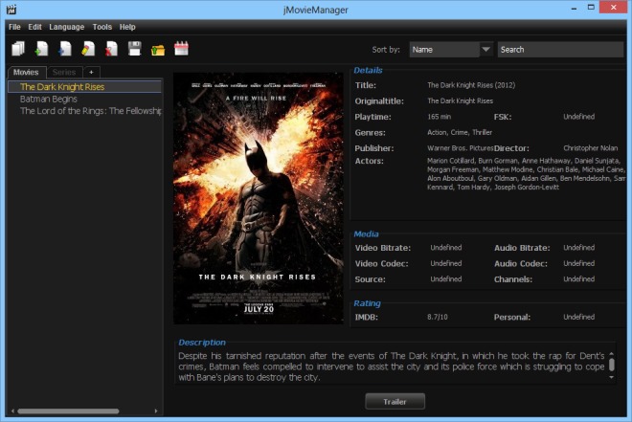Image resolution: width=632 pixels, height=422 pixels.
Task: Switch to the Series tab
Action: pyautogui.click(x=64, y=73)
